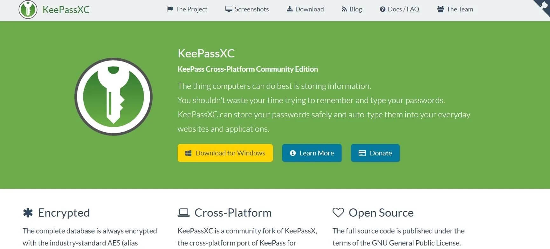Click the KeePassXC brand name in header
This screenshot has height=249, width=550.
coord(66,10)
